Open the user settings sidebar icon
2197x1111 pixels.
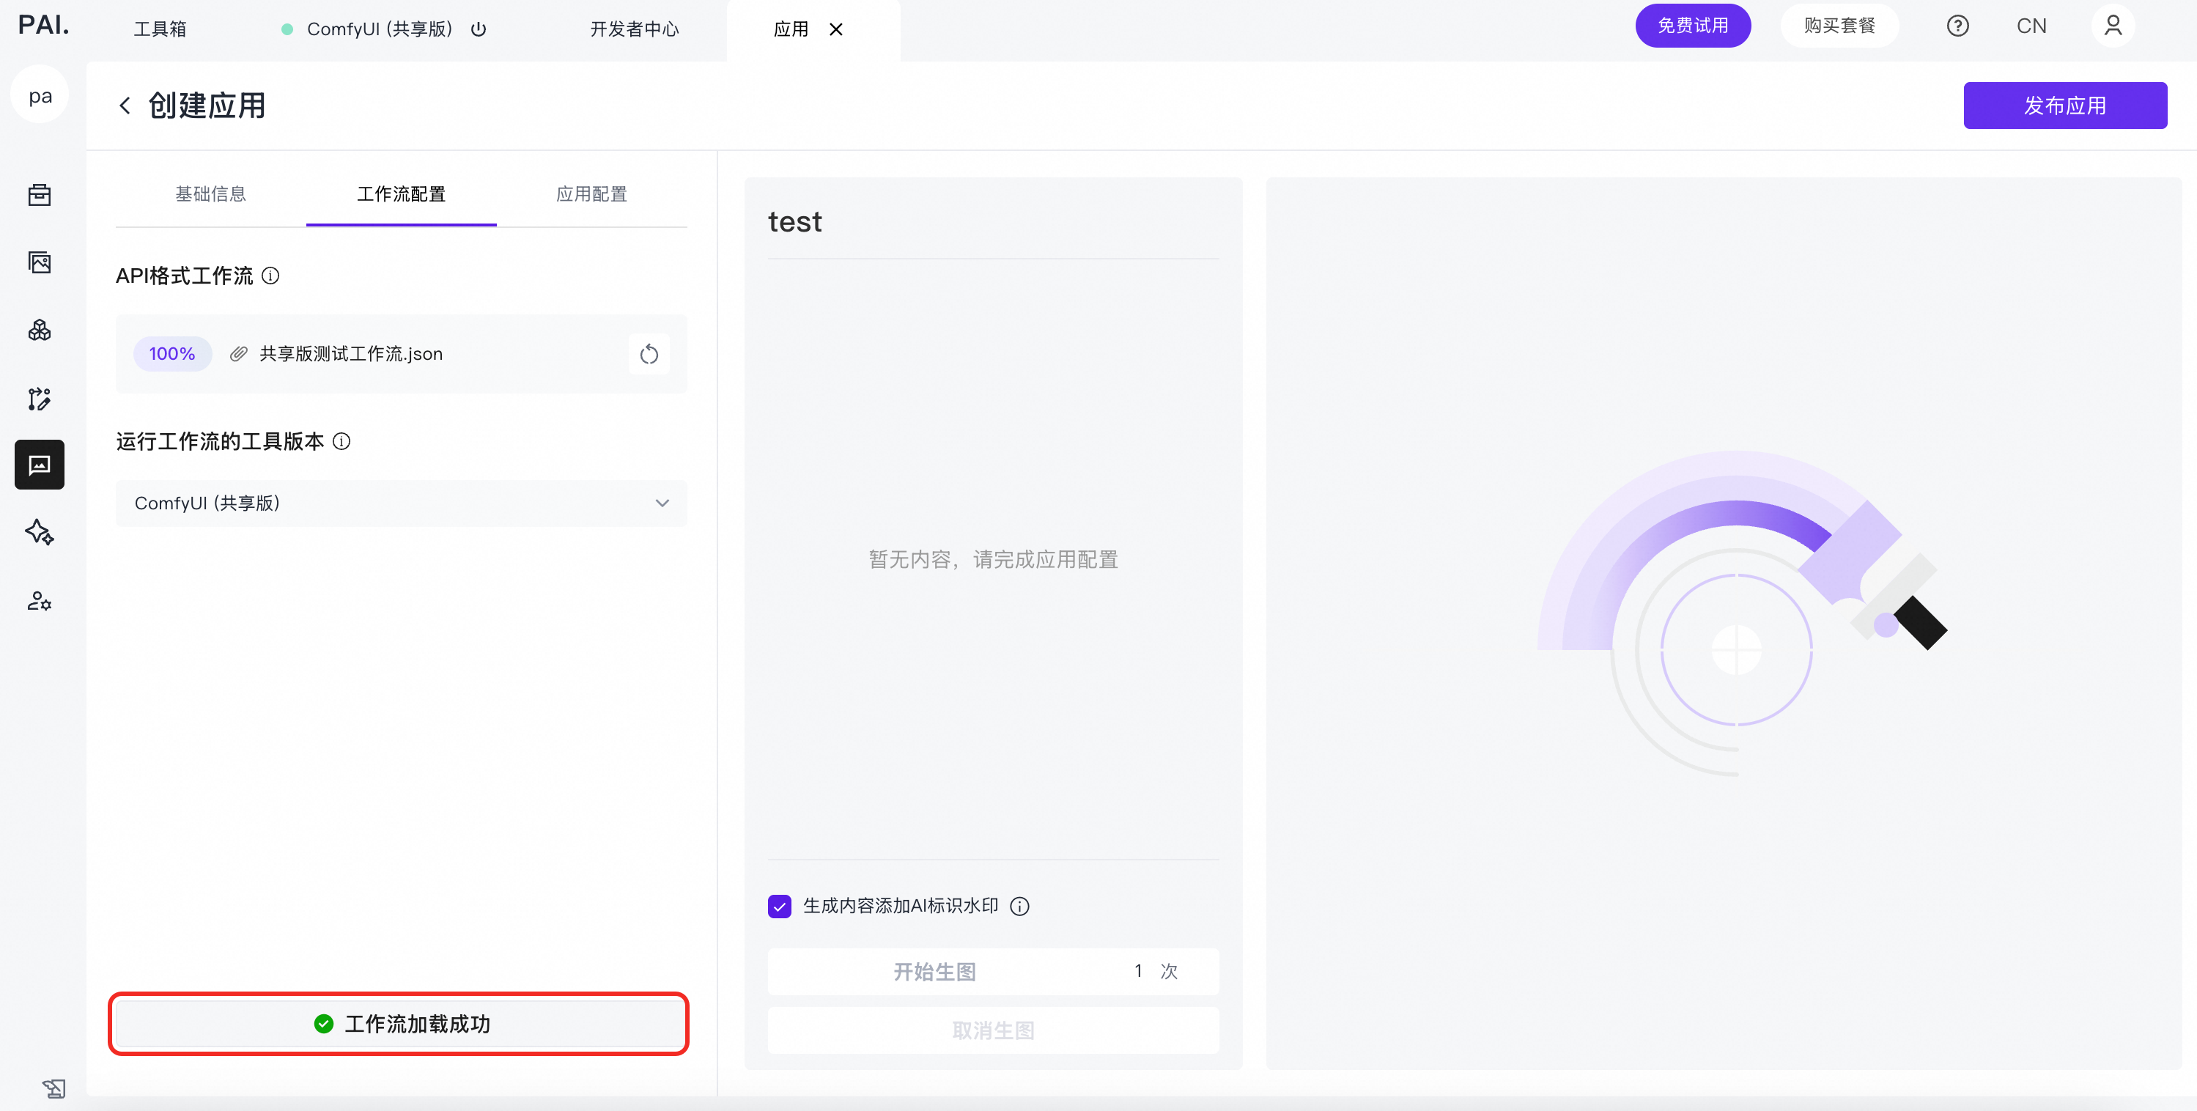tap(40, 601)
